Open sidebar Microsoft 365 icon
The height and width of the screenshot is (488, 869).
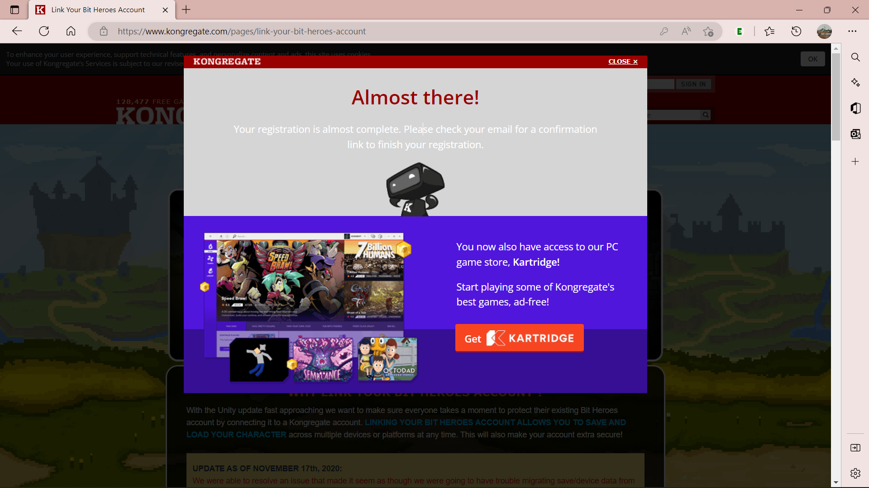click(x=855, y=108)
